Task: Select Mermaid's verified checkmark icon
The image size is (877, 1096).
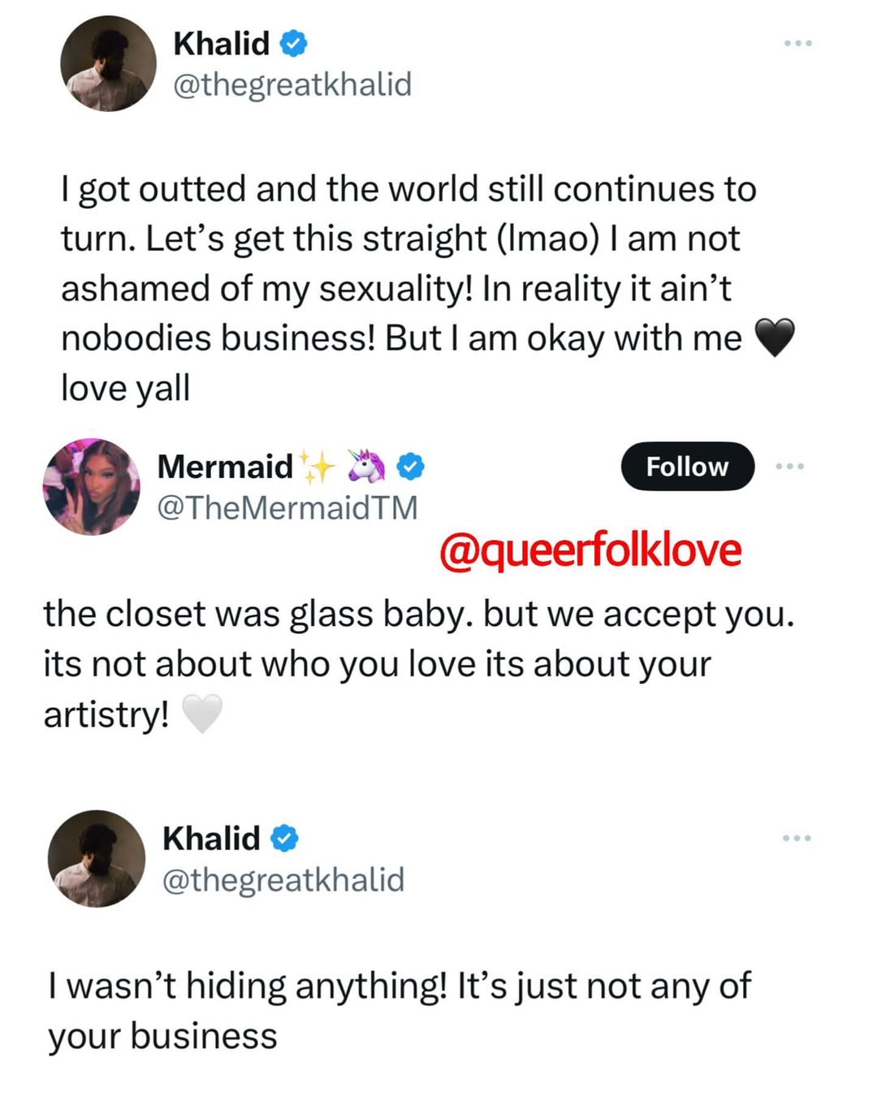Action: pos(409,465)
